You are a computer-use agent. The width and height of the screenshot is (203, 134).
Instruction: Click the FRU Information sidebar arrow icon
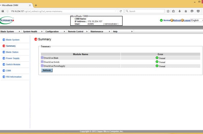pos(4,77)
